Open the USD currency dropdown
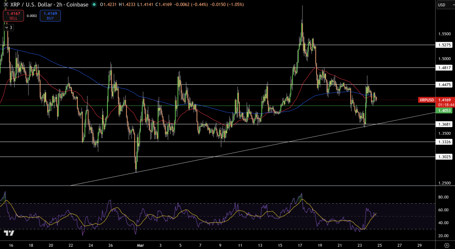This screenshot has height=249, width=455. point(445,5)
